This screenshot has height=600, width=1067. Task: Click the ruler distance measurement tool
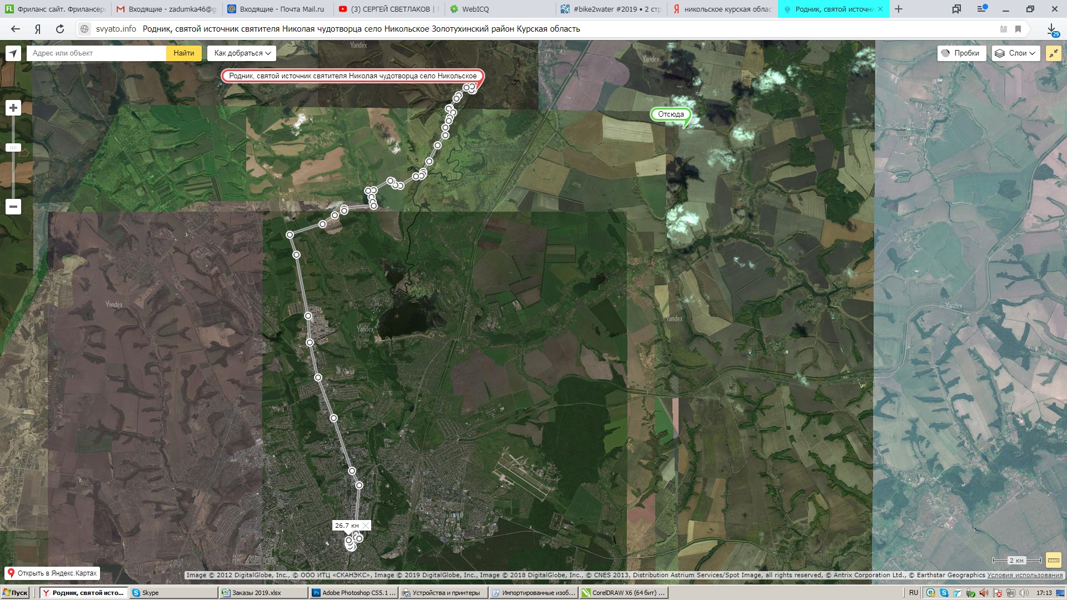1053,560
